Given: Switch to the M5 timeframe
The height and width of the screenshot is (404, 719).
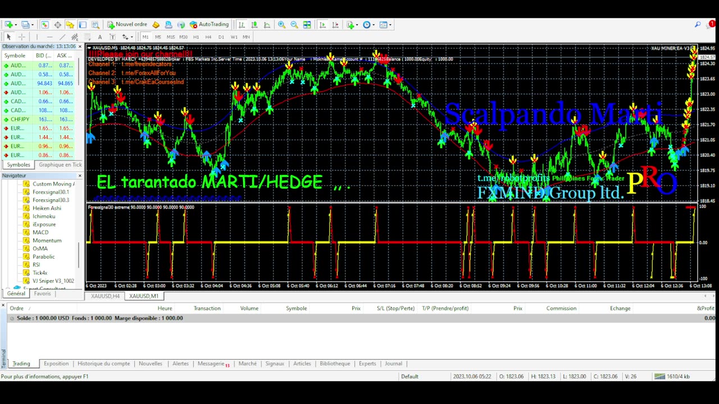Looking at the screenshot, I should point(158,37).
